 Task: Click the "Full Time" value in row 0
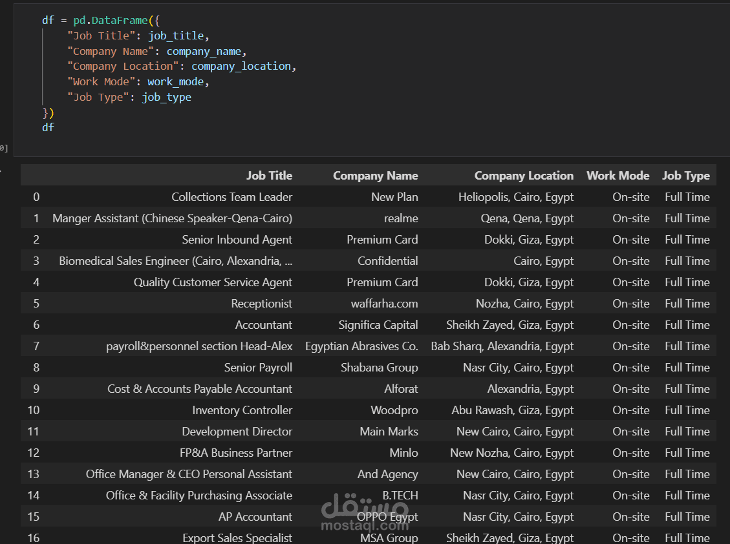tap(687, 196)
